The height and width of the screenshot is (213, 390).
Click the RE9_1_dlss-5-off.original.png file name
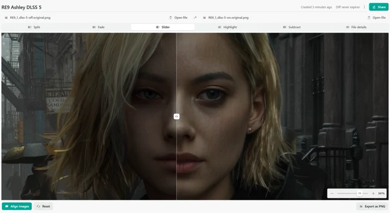click(x=30, y=18)
